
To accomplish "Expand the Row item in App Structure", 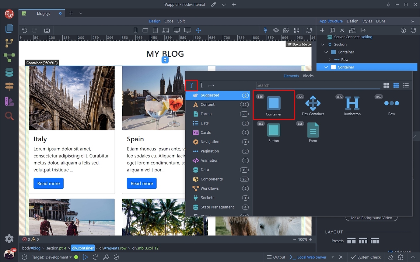I will [330, 60].
